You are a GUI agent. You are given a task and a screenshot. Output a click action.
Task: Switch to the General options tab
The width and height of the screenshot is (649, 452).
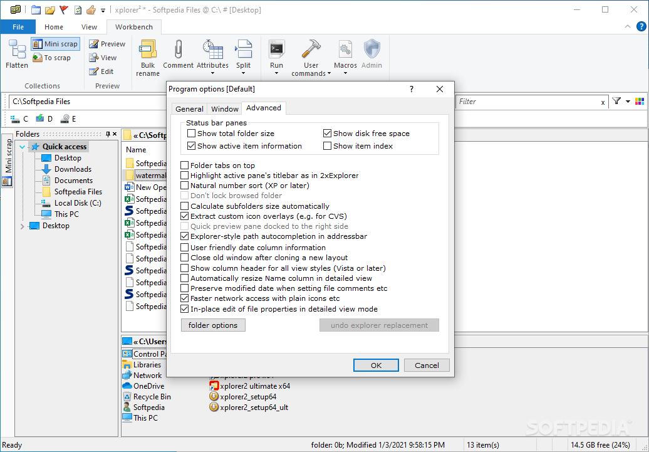coord(189,109)
